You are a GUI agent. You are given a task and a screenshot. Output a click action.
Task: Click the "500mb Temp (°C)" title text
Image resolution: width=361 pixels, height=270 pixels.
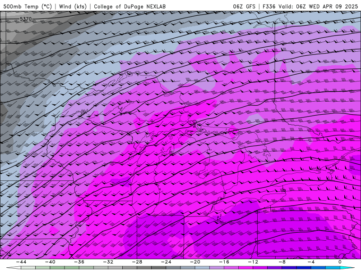coord(28,6)
